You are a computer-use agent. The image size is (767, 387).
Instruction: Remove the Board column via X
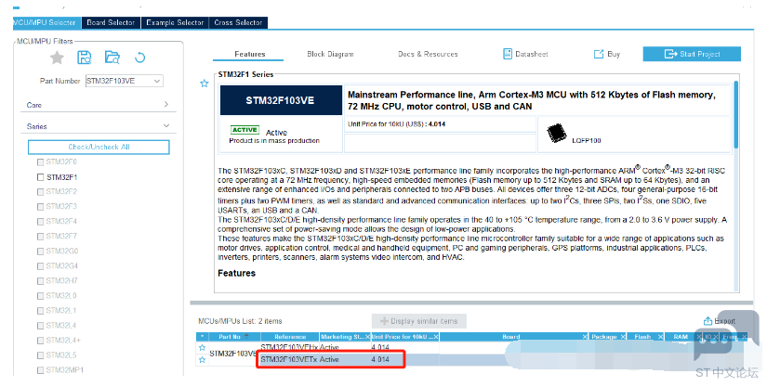[585, 337]
